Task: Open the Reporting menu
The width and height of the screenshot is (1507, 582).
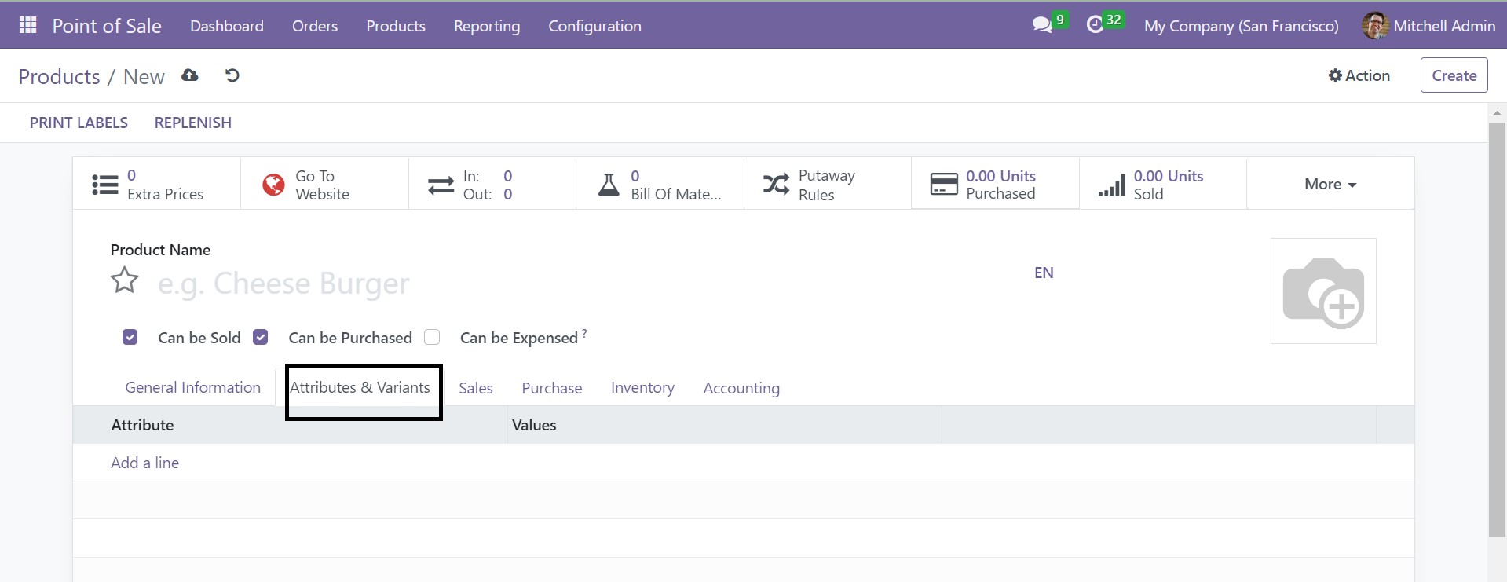Action: coord(487,26)
